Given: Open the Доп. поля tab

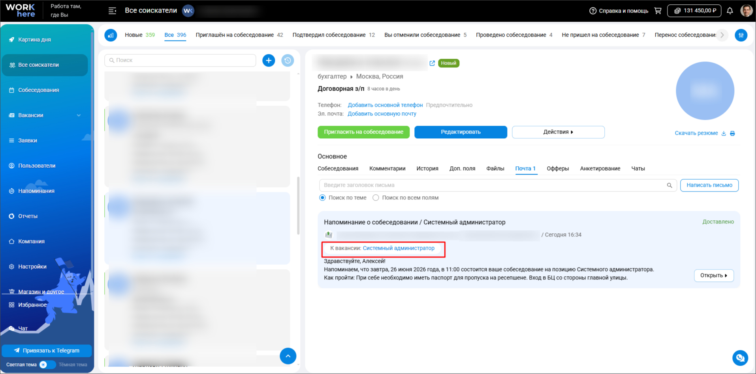Looking at the screenshot, I should coord(462,169).
